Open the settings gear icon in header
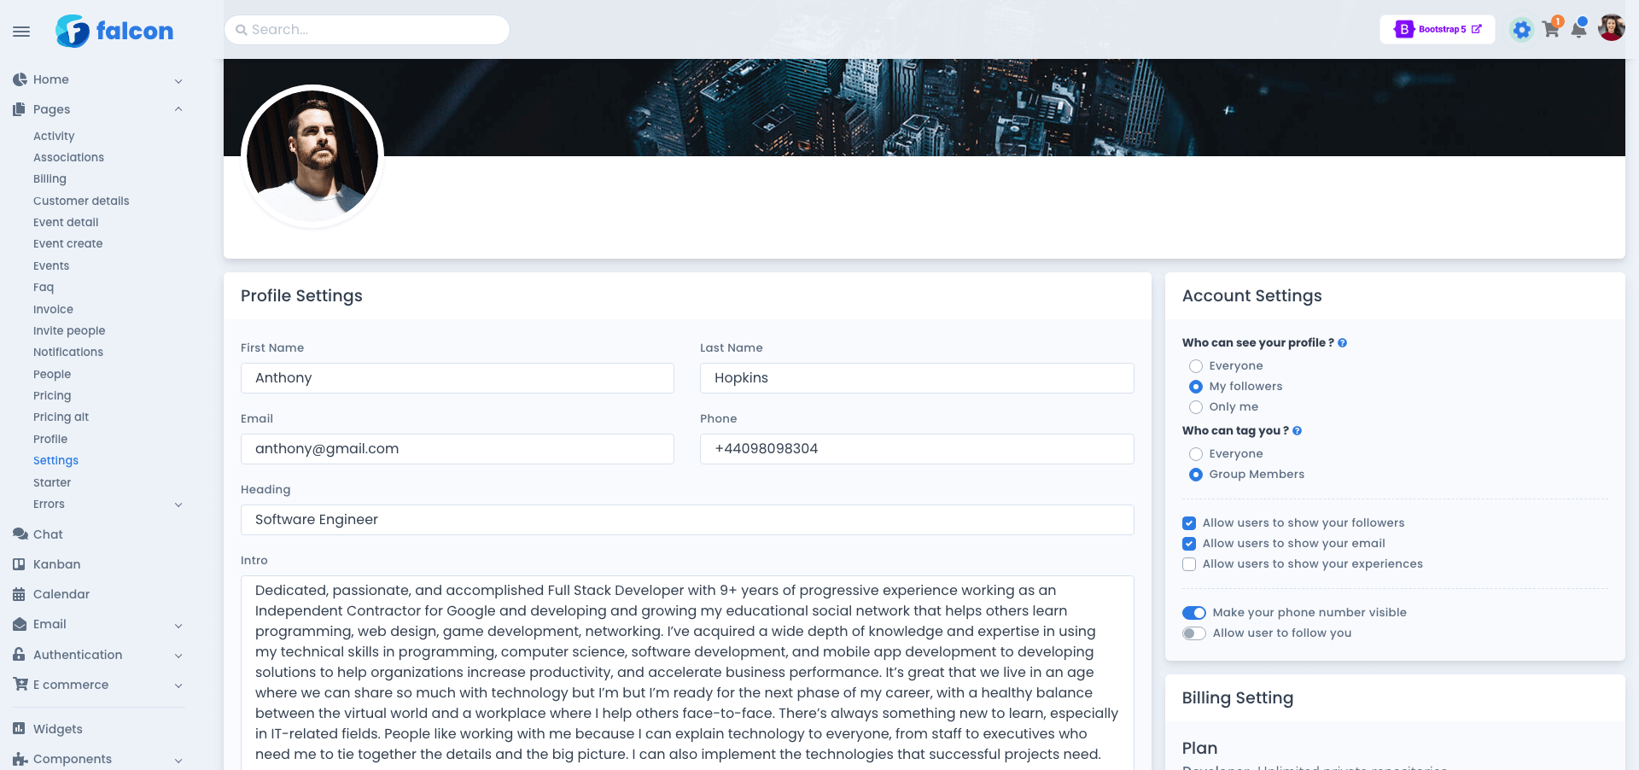Viewport: 1639px width, 770px height. click(1521, 30)
